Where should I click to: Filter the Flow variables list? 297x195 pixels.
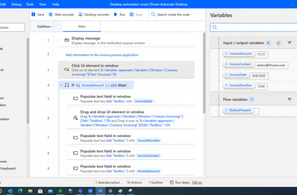pyautogui.click(x=289, y=100)
